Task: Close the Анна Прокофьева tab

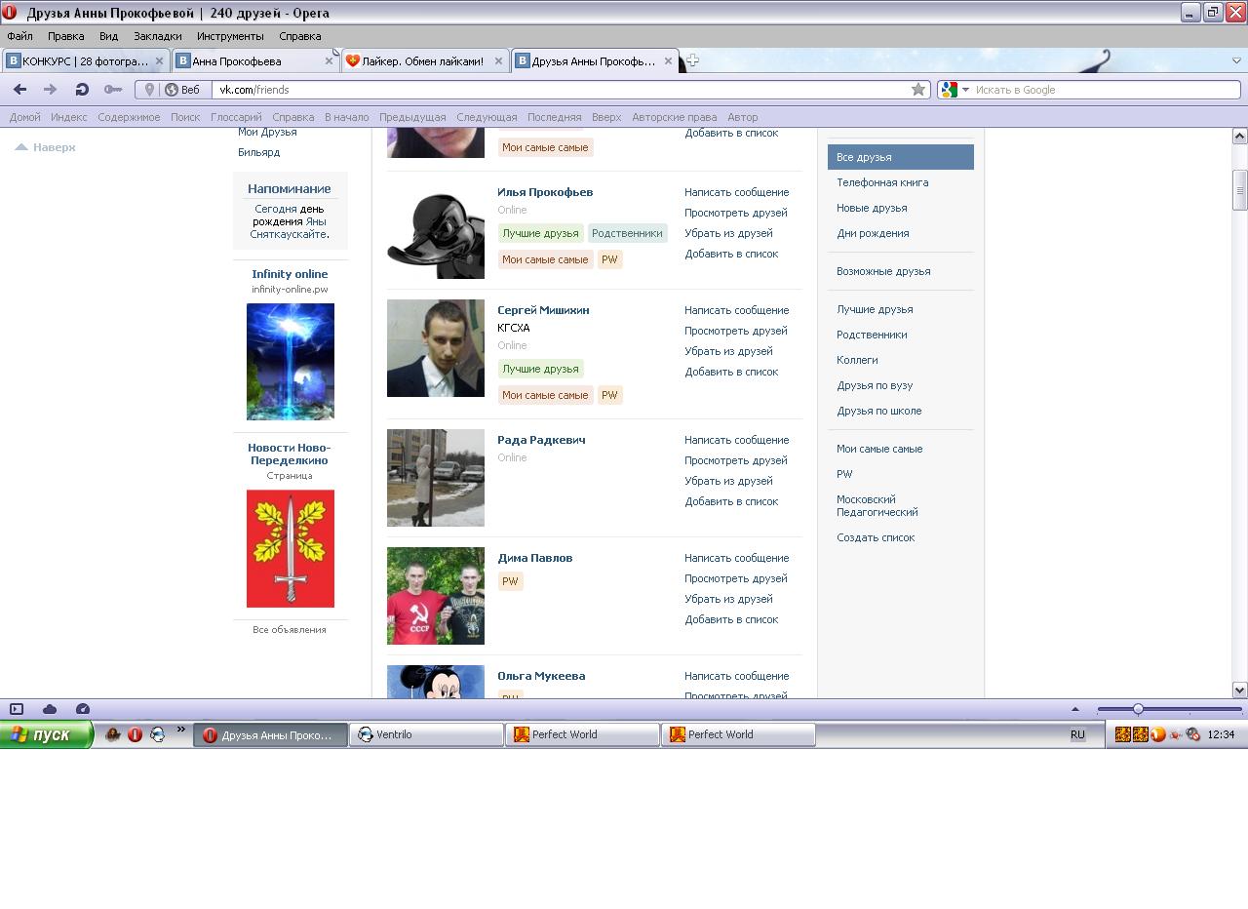Action: coord(329,60)
